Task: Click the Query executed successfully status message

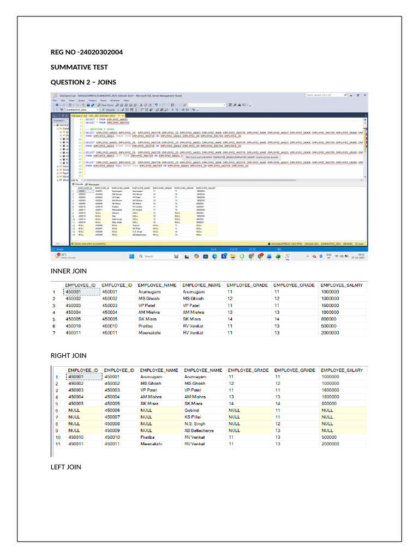Action: 88,244
